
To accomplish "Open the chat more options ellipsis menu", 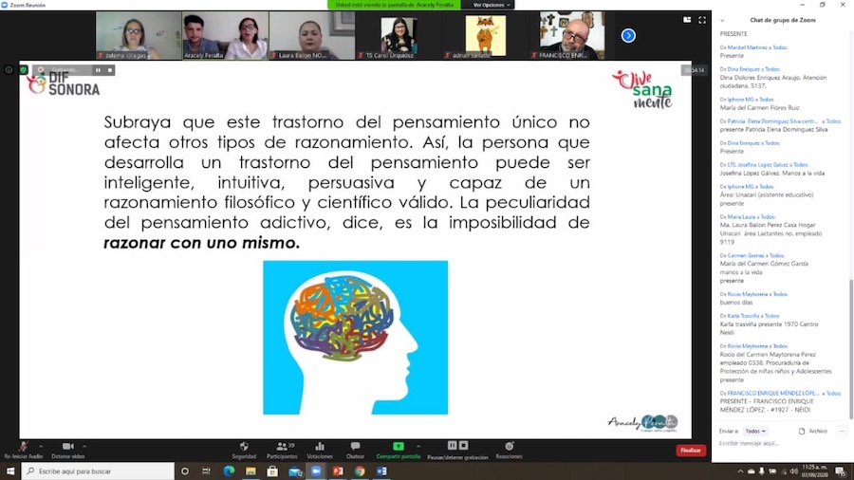I will (843, 431).
